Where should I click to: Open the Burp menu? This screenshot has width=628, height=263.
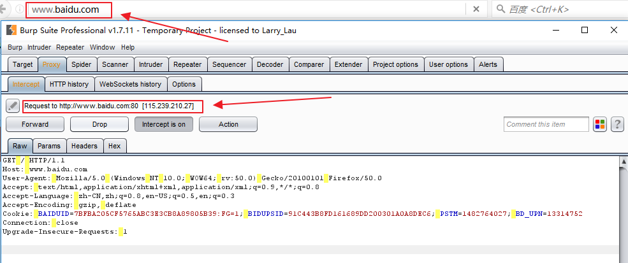click(x=15, y=47)
